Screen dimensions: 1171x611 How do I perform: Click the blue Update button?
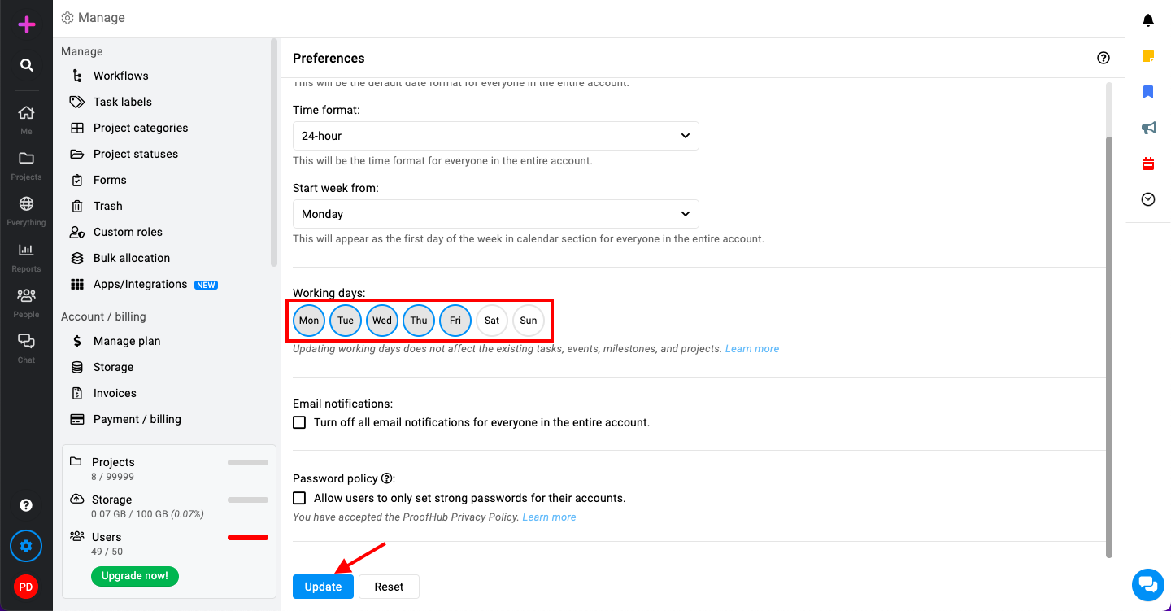click(323, 587)
